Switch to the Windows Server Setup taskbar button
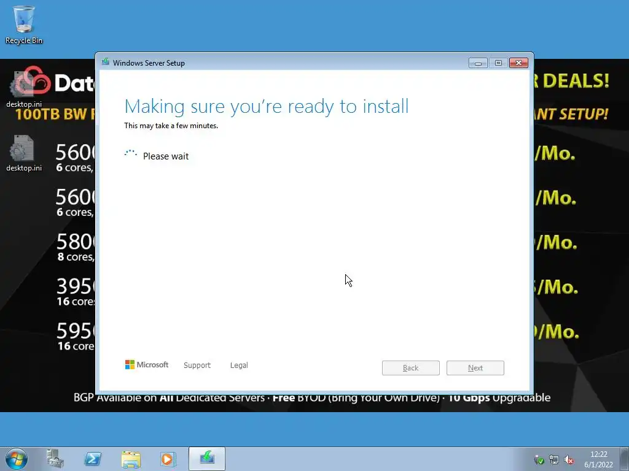 click(x=207, y=459)
